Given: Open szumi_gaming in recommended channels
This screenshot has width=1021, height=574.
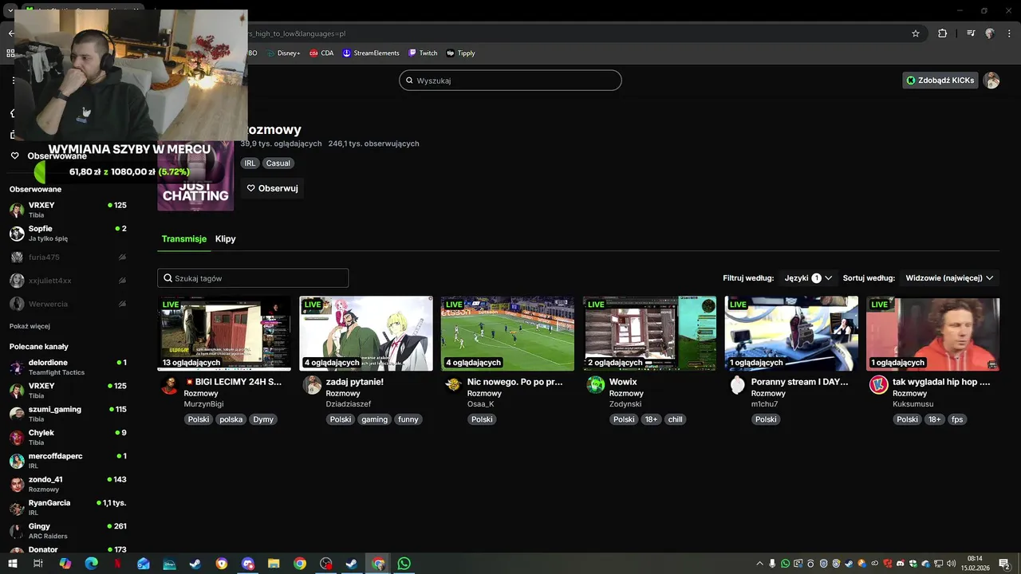Looking at the screenshot, I should (x=68, y=414).
